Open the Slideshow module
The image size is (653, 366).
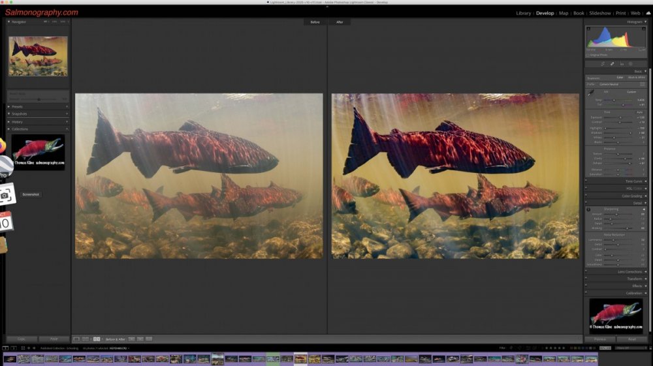coord(599,13)
